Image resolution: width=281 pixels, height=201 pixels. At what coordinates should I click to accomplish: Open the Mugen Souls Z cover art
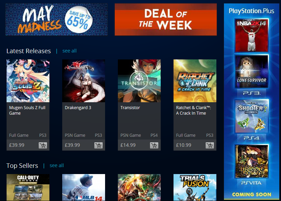click(x=28, y=81)
